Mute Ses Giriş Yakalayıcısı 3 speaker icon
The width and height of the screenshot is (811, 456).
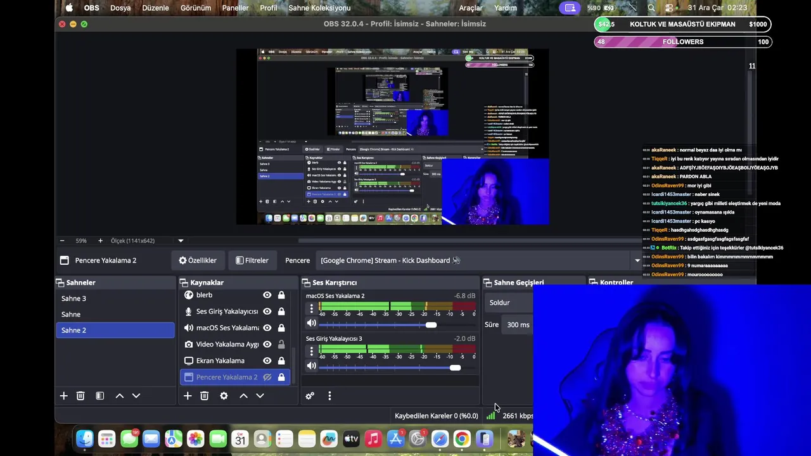311,366
